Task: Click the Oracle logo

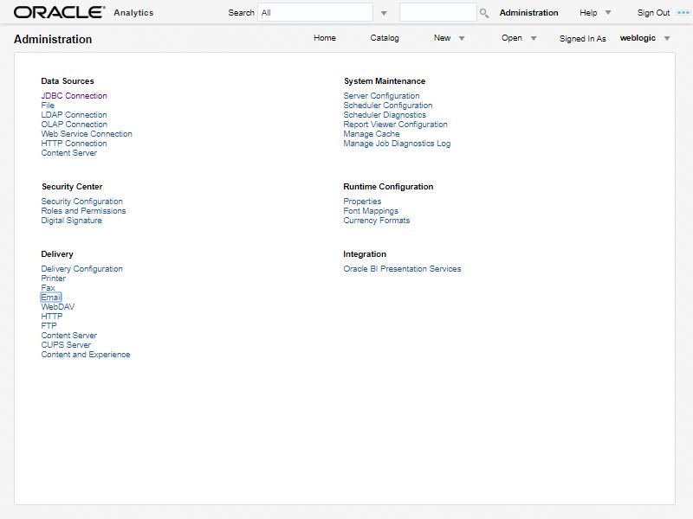Action: 59,12
